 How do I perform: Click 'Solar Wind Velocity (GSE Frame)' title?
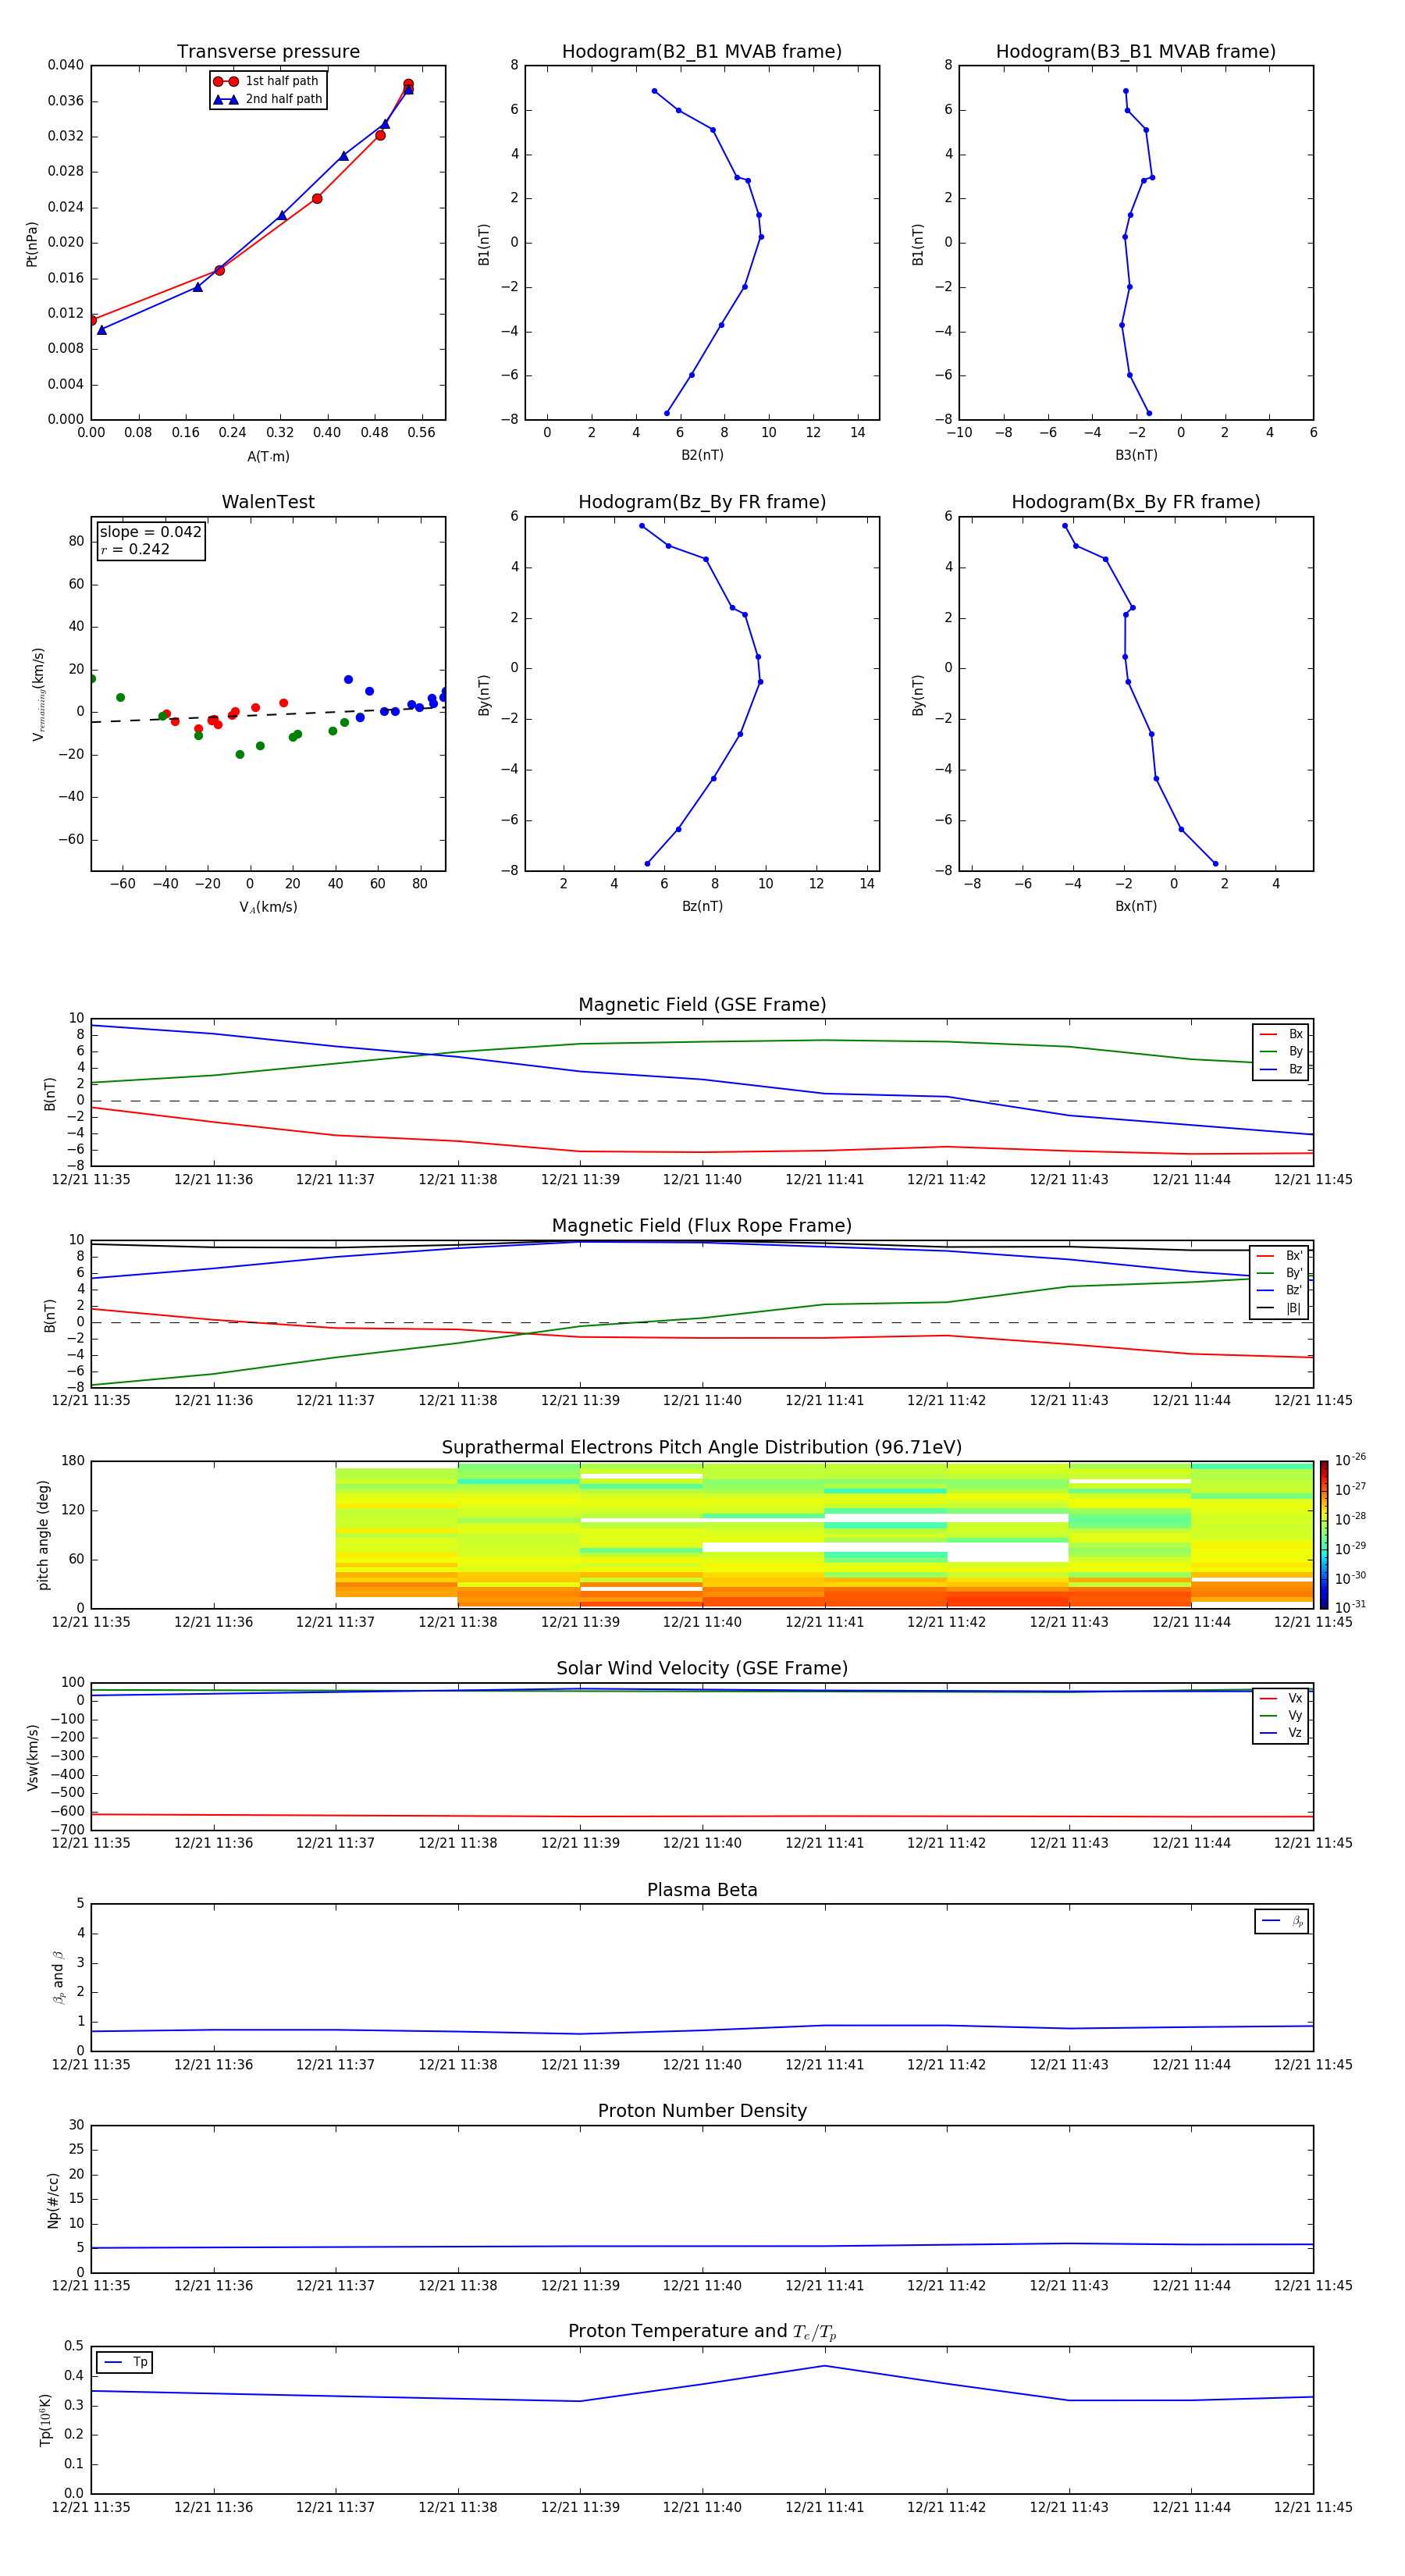pos(702,1668)
